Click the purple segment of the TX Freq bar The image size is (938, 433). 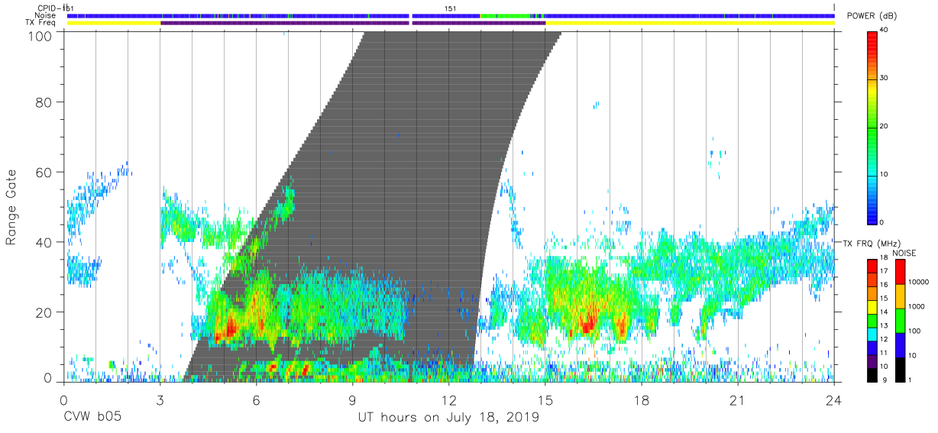tap(351, 23)
